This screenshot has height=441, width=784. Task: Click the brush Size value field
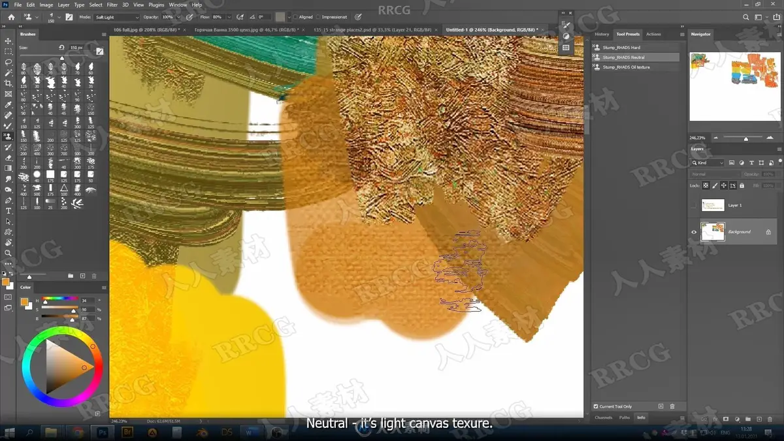tap(76, 48)
